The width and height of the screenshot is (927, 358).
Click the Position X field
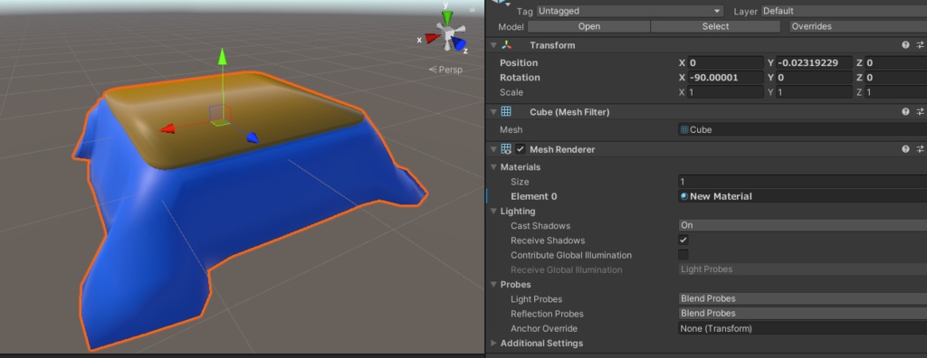[725, 62]
